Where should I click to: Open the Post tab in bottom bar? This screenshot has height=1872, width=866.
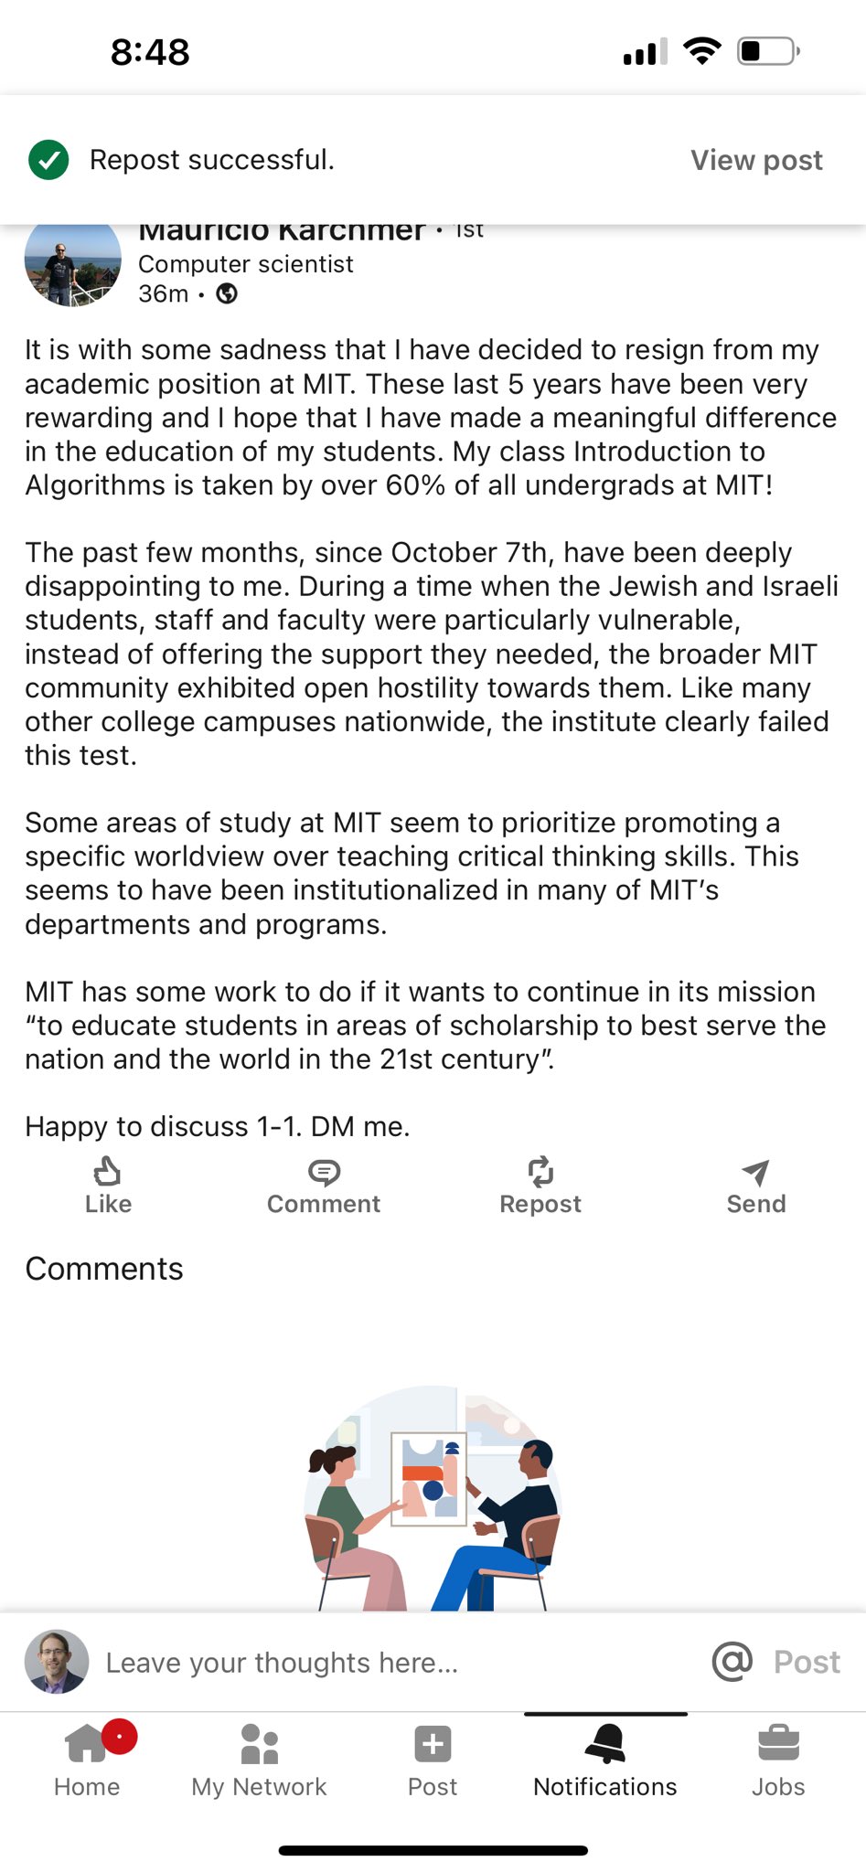(432, 1760)
